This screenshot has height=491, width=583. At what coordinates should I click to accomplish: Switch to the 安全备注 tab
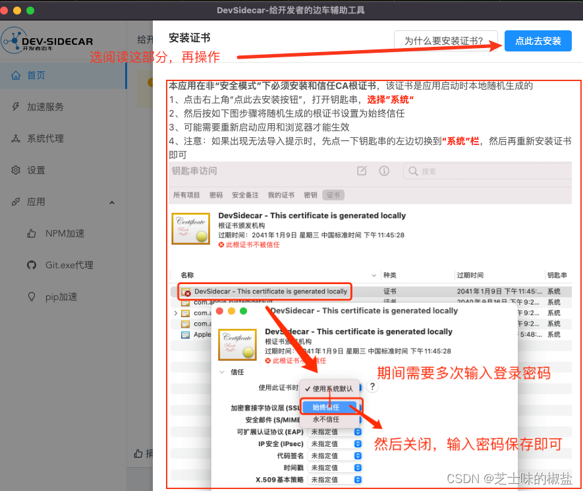tap(245, 195)
